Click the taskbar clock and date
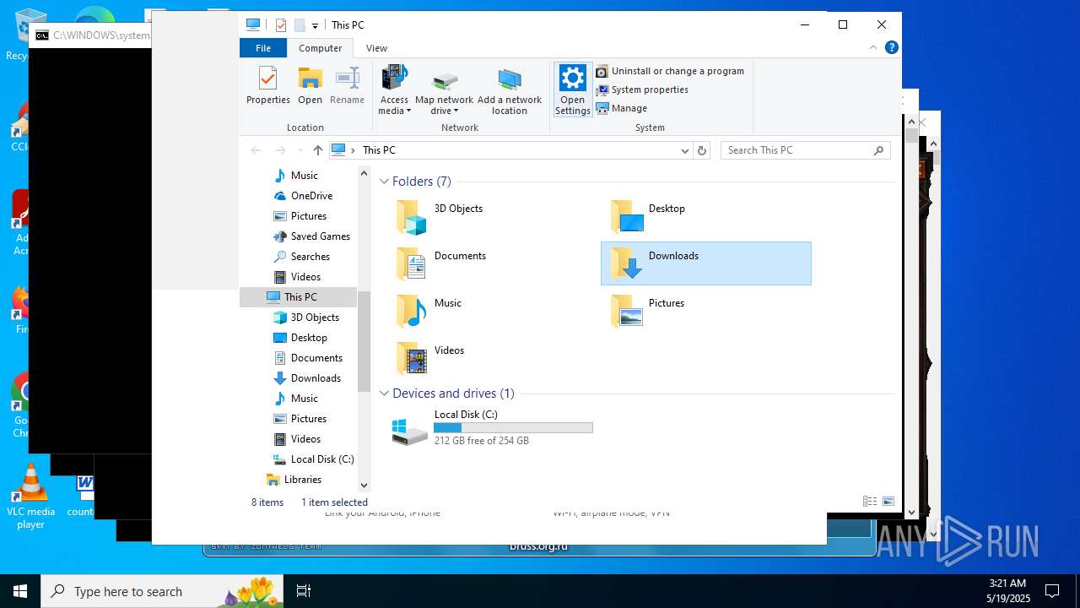 coord(1007,591)
